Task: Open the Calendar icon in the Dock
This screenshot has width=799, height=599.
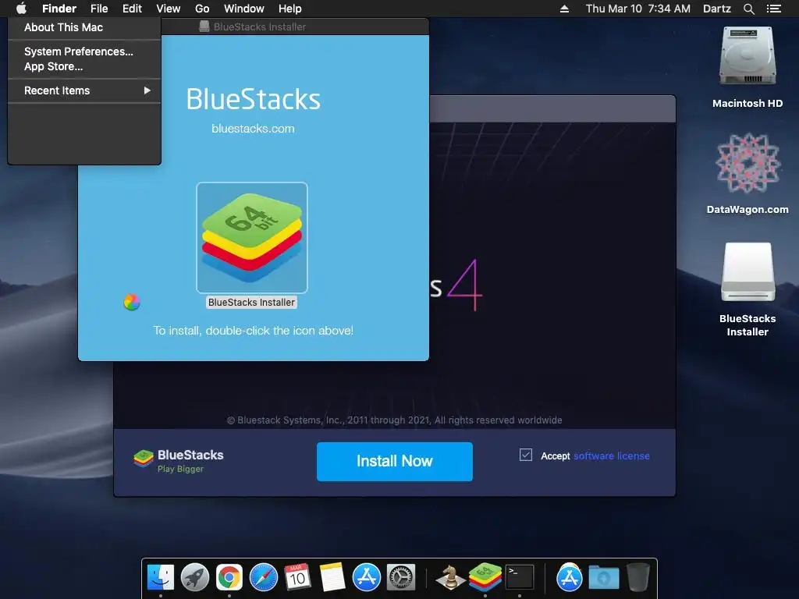Action: pyautogui.click(x=297, y=577)
